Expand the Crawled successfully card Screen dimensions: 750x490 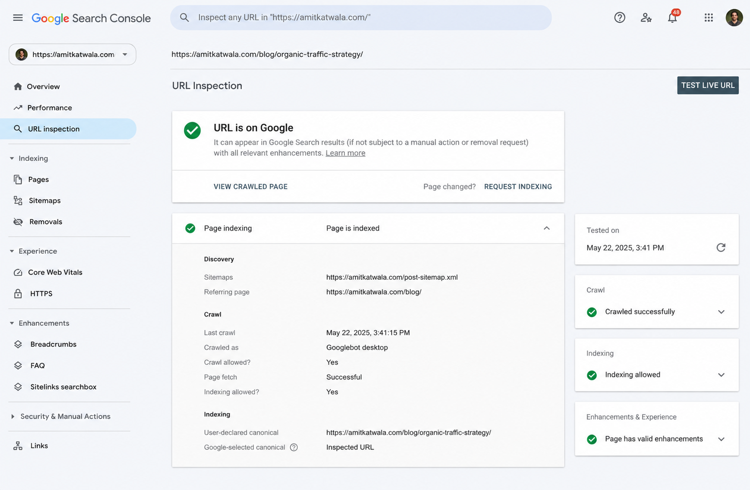coord(721,312)
